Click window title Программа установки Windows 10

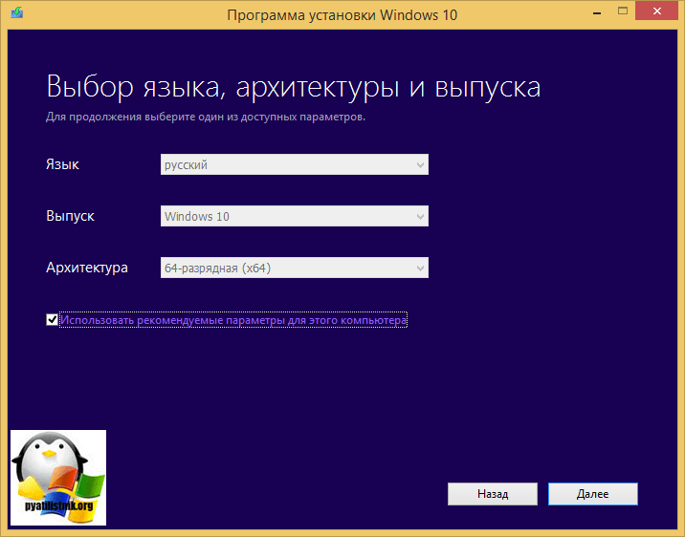click(x=342, y=15)
